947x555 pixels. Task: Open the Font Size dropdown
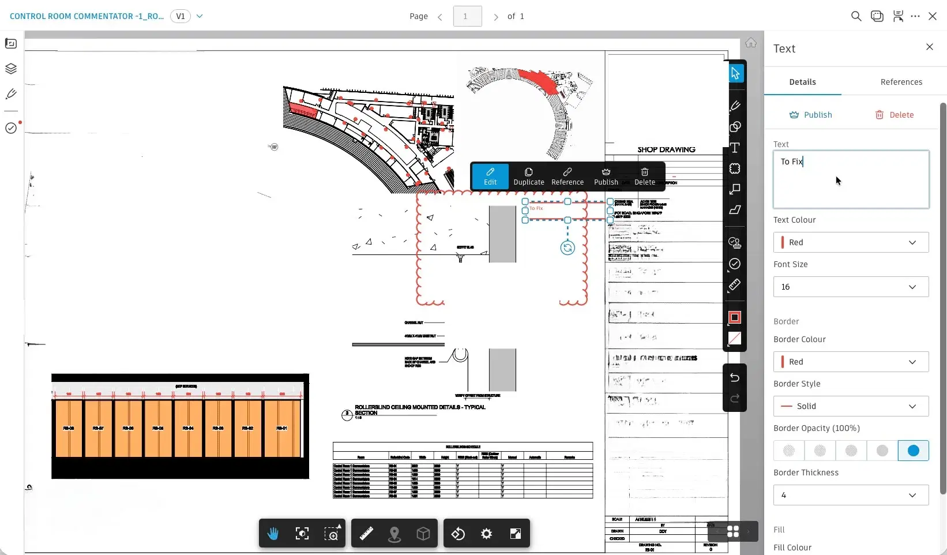pos(851,287)
